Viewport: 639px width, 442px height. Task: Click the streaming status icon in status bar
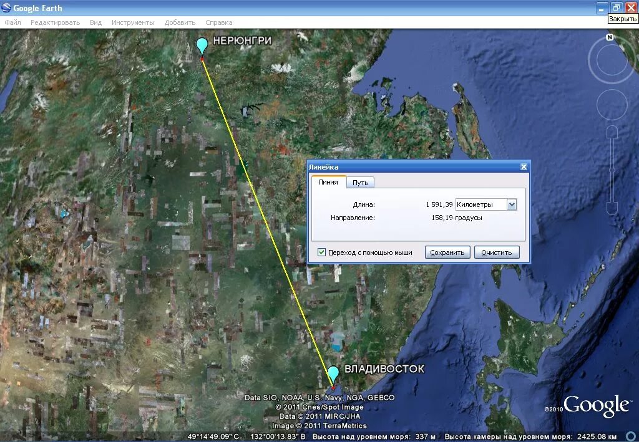click(630, 437)
